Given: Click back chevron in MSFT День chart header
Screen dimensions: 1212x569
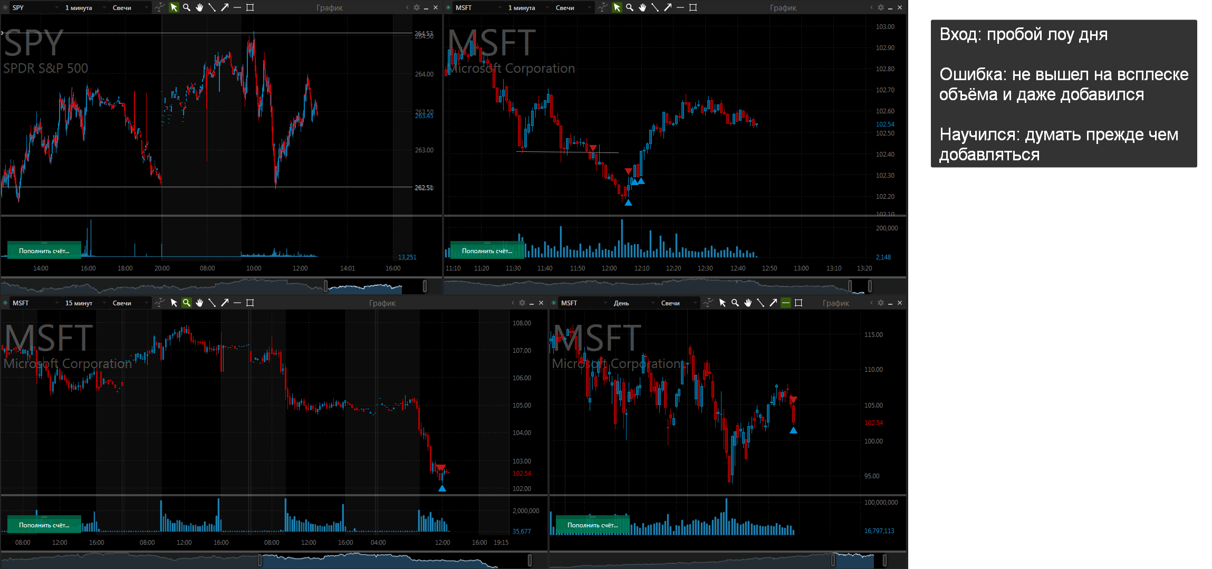Looking at the screenshot, I should (871, 303).
